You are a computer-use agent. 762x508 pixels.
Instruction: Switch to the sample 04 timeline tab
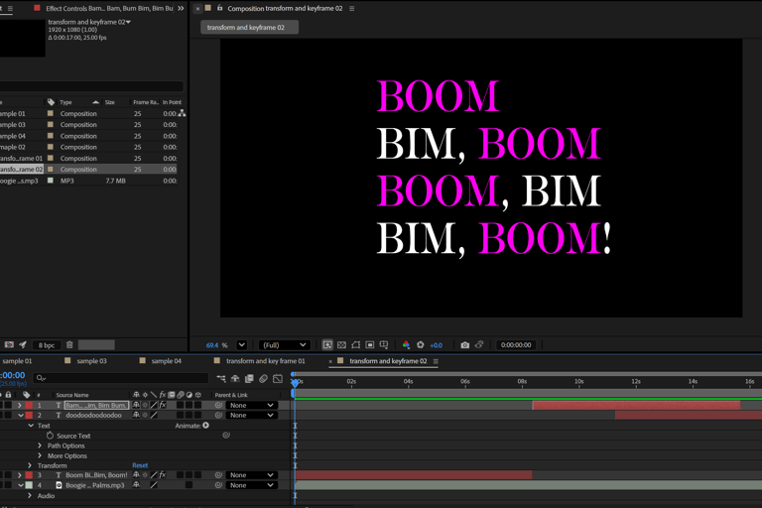coord(166,361)
